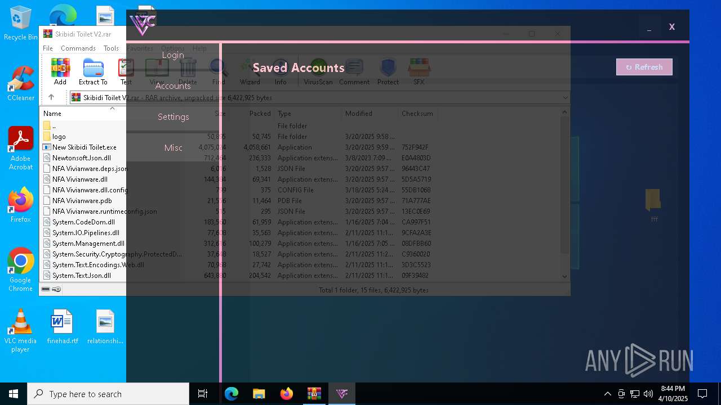Click the Refresh button for saved accounts
The height and width of the screenshot is (405, 721).
coord(644,67)
